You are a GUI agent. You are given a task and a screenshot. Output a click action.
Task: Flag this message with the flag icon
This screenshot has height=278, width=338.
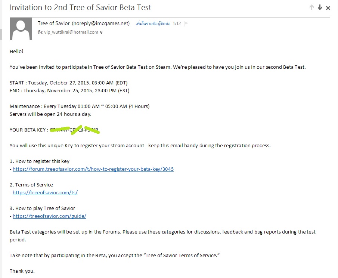click(186, 24)
